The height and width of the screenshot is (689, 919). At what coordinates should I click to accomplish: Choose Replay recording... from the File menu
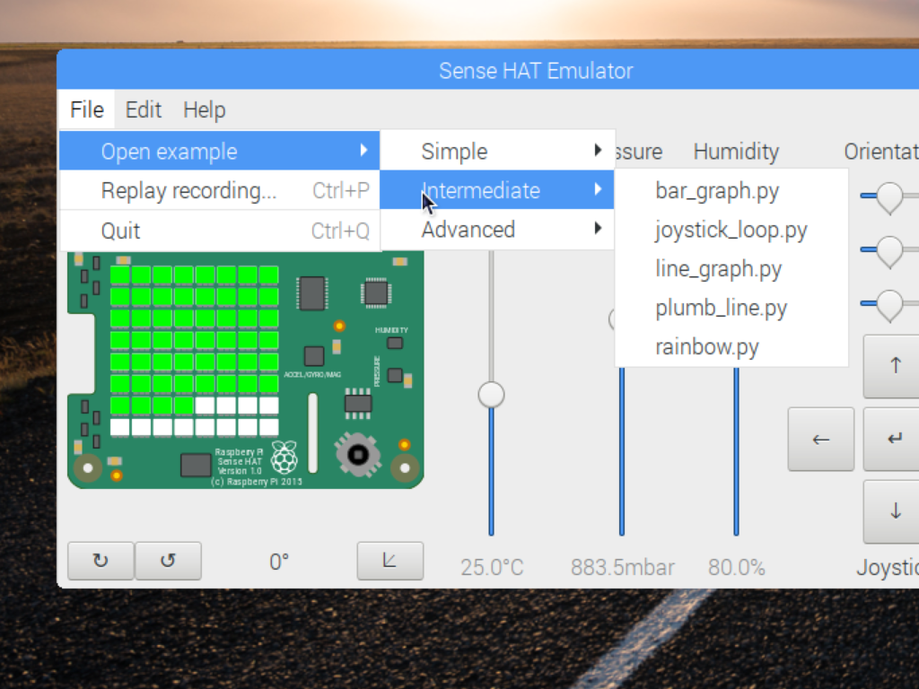pyautogui.click(x=220, y=190)
